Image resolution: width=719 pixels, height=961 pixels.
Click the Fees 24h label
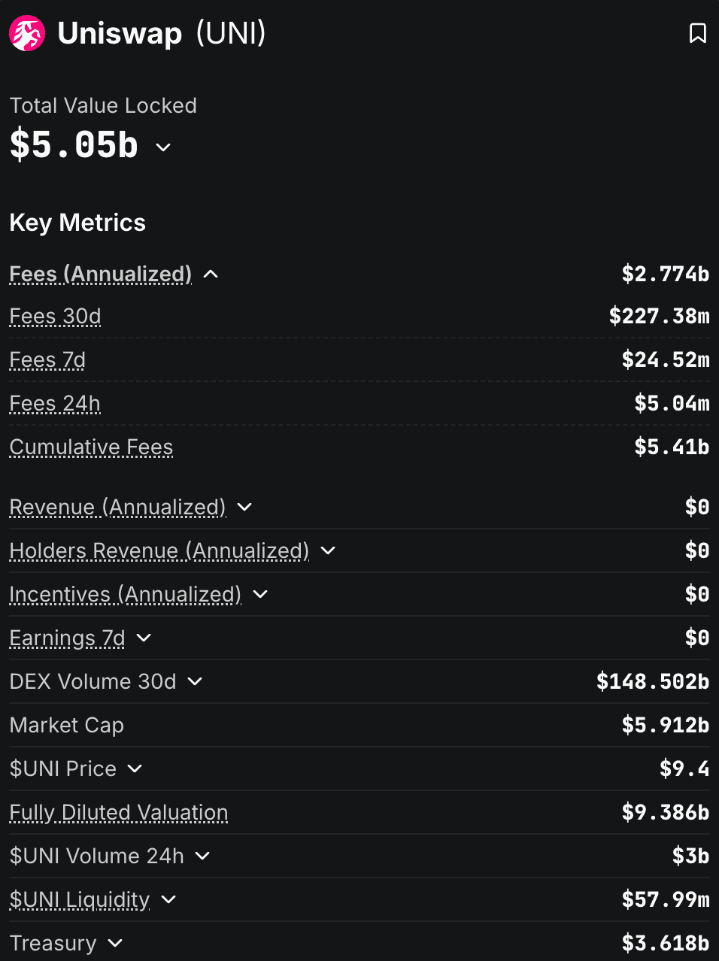pyautogui.click(x=55, y=404)
